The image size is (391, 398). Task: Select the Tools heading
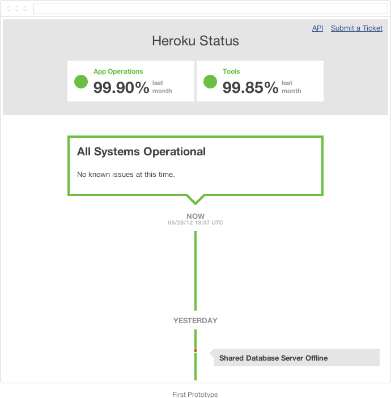231,71
